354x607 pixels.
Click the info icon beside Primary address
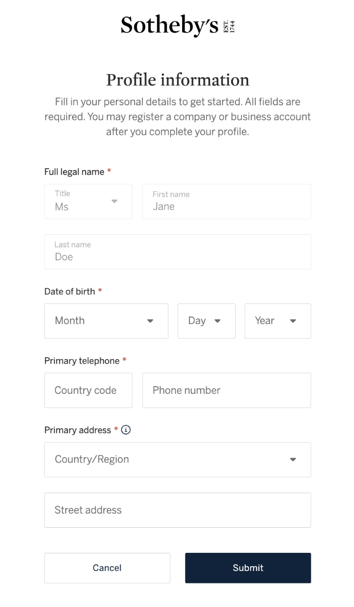[126, 430]
